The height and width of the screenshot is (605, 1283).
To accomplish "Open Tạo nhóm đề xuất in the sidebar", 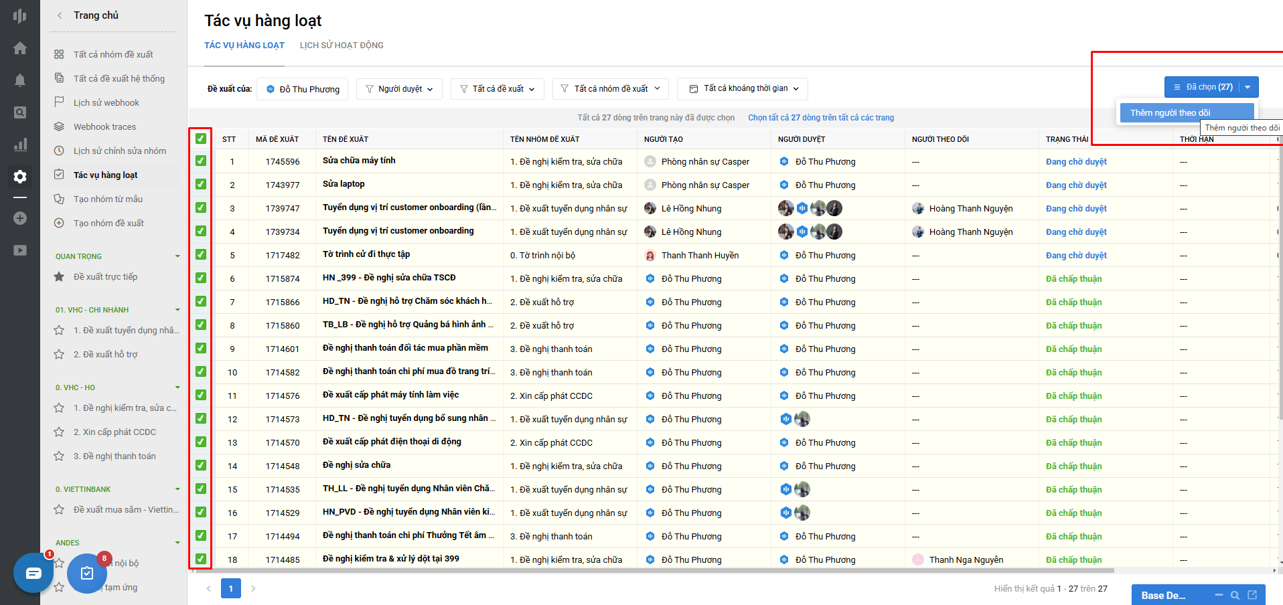I will 108,224.
